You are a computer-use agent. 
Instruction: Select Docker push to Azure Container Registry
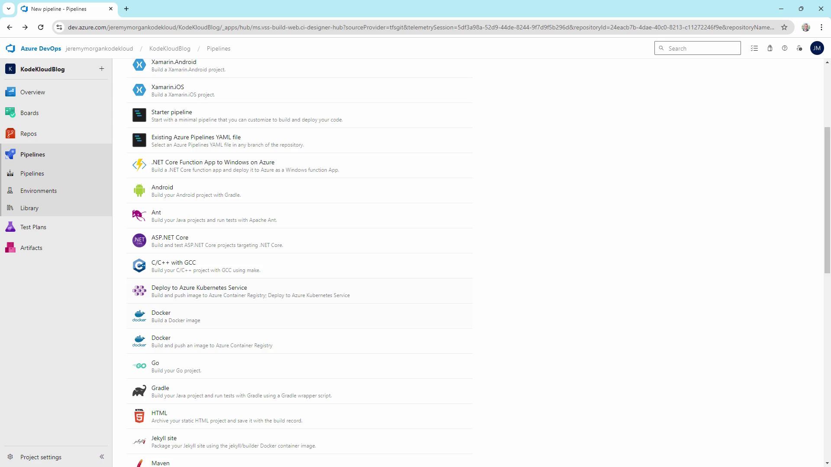(x=300, y=341)
